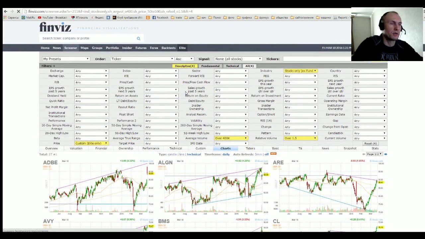The height and width of the screenshot is (239, 425).
Task: Open the trade bookmark folder
Action: [x=177, y=18]
